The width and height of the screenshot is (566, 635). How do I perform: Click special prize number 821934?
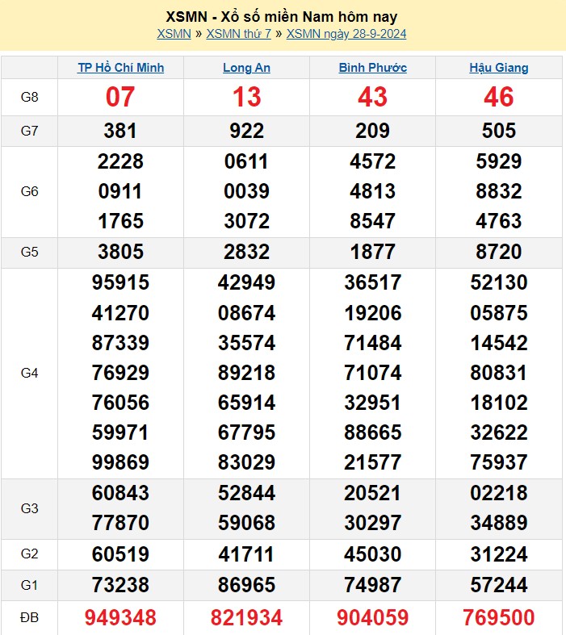coord(246,618)
